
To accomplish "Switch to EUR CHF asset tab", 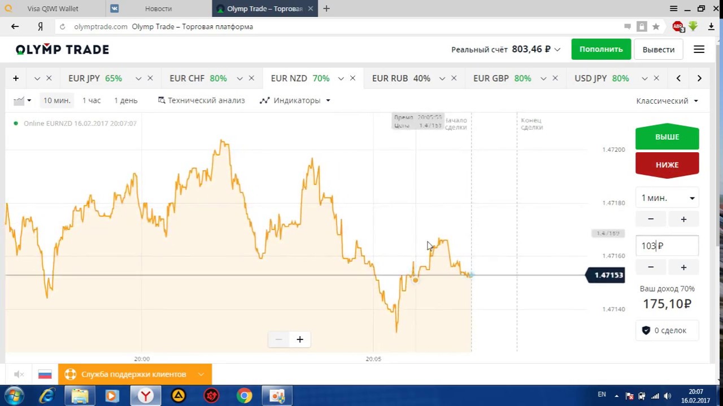I will pos(198,78).
